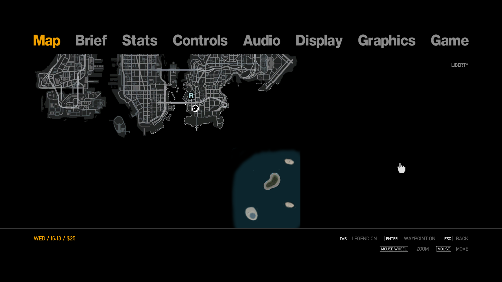Click the ESC key icon
This screenshot has height=282, width=502.
(447, 239)
